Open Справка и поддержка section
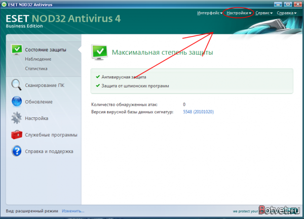Viewport: 304px width, 219px height. point(49,151)
